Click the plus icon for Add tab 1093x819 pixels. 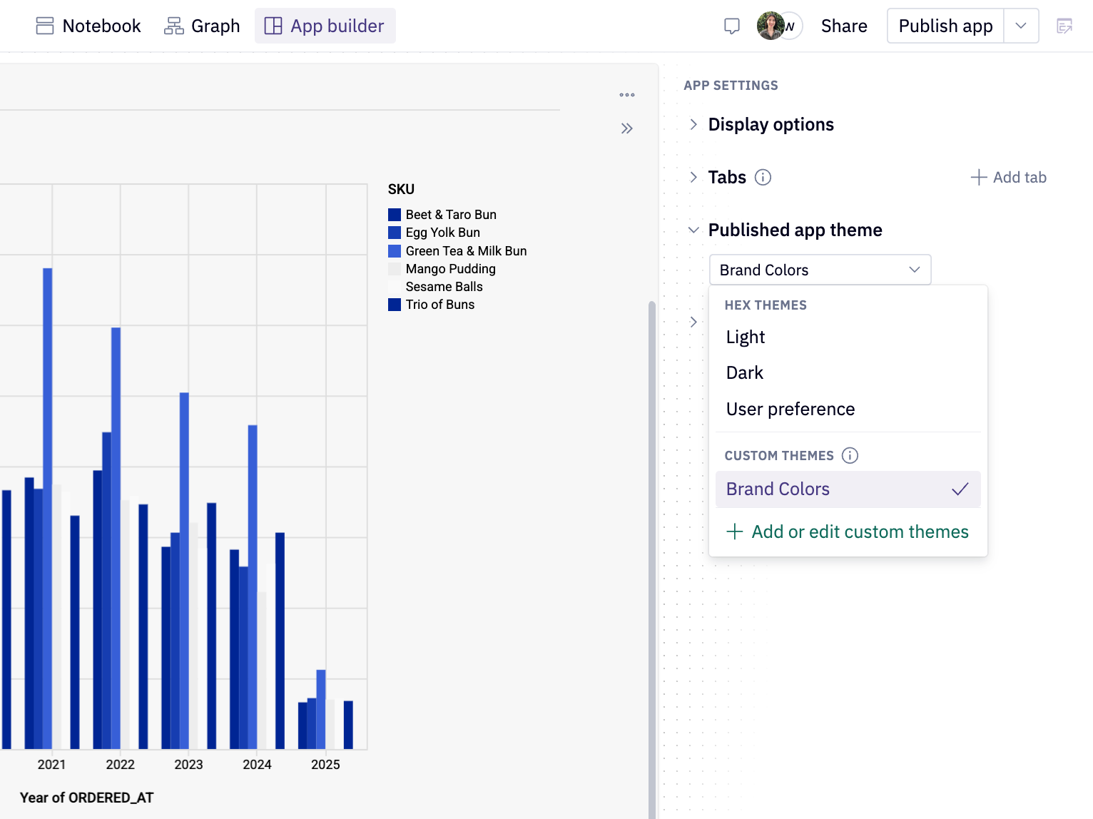(979, 178)
